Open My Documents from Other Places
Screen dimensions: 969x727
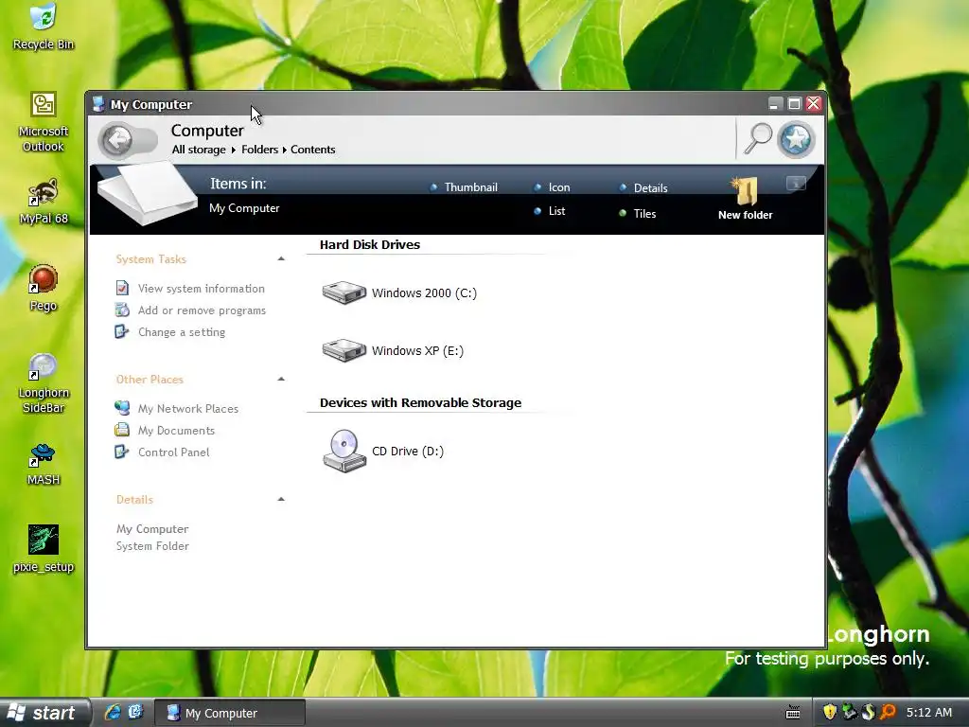pyautogui.click(x=176, y=431)
